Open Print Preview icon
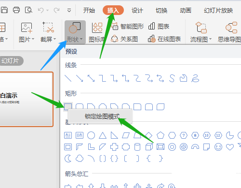The width and height of the screenshot is (241, 188). click(28, 10)
